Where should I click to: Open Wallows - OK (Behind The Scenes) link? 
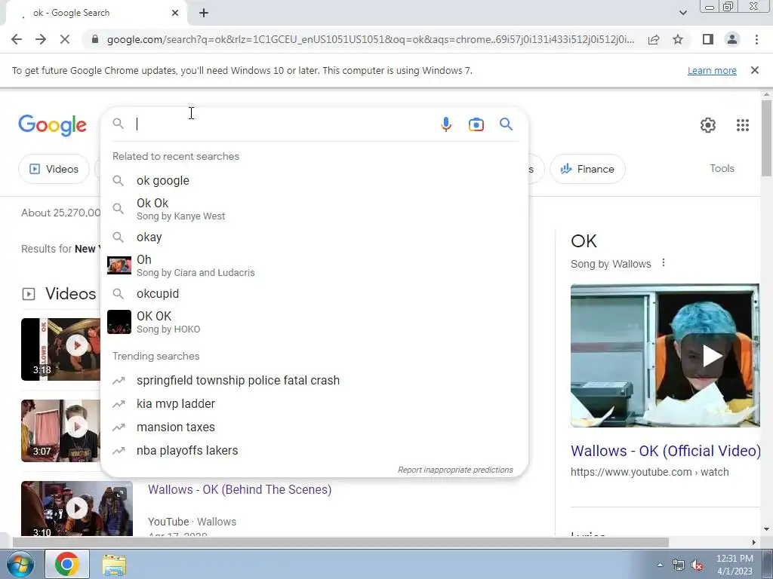(x=239, y=489)
